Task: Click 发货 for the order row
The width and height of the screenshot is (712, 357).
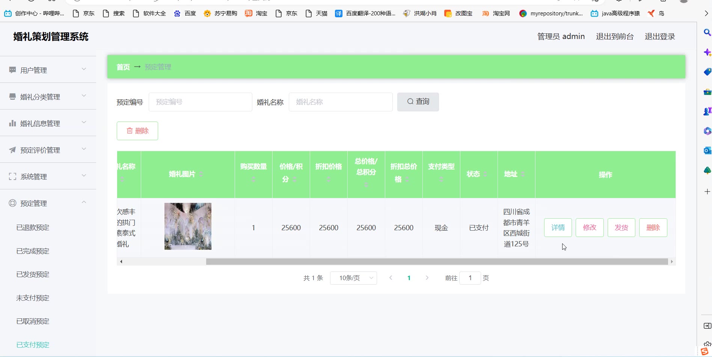Action: coord(621,228)
